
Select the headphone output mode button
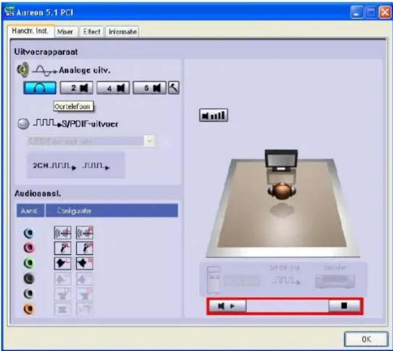(x=40, y=88)
